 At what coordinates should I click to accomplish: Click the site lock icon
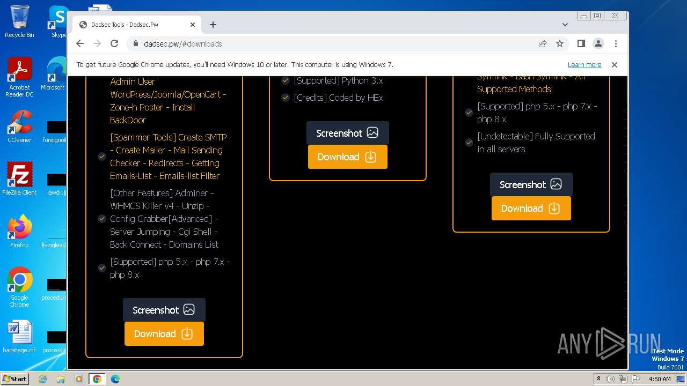(x=136, y=43)
